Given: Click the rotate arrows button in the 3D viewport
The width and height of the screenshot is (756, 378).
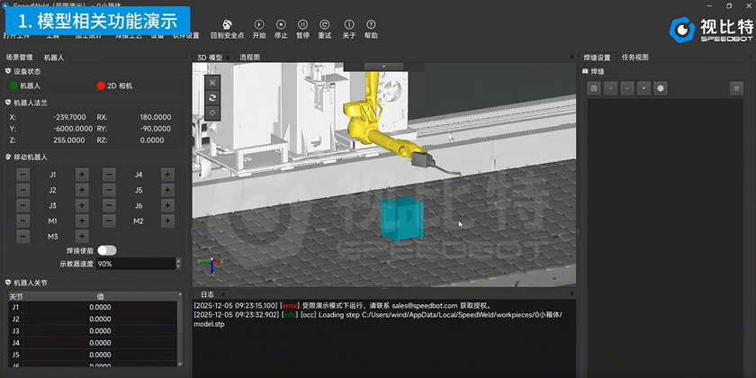Looking at the screenshot, I should pyautogui.click(x=212, y=97).
